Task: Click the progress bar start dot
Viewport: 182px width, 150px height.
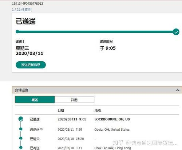Action: point(17,32)
